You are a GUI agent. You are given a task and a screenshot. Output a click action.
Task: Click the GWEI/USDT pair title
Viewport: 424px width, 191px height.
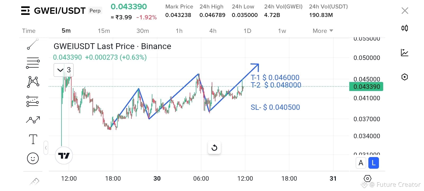pos(60,11)
